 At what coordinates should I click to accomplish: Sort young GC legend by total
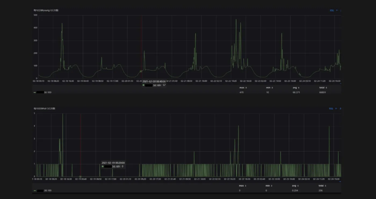pos(323,88)
